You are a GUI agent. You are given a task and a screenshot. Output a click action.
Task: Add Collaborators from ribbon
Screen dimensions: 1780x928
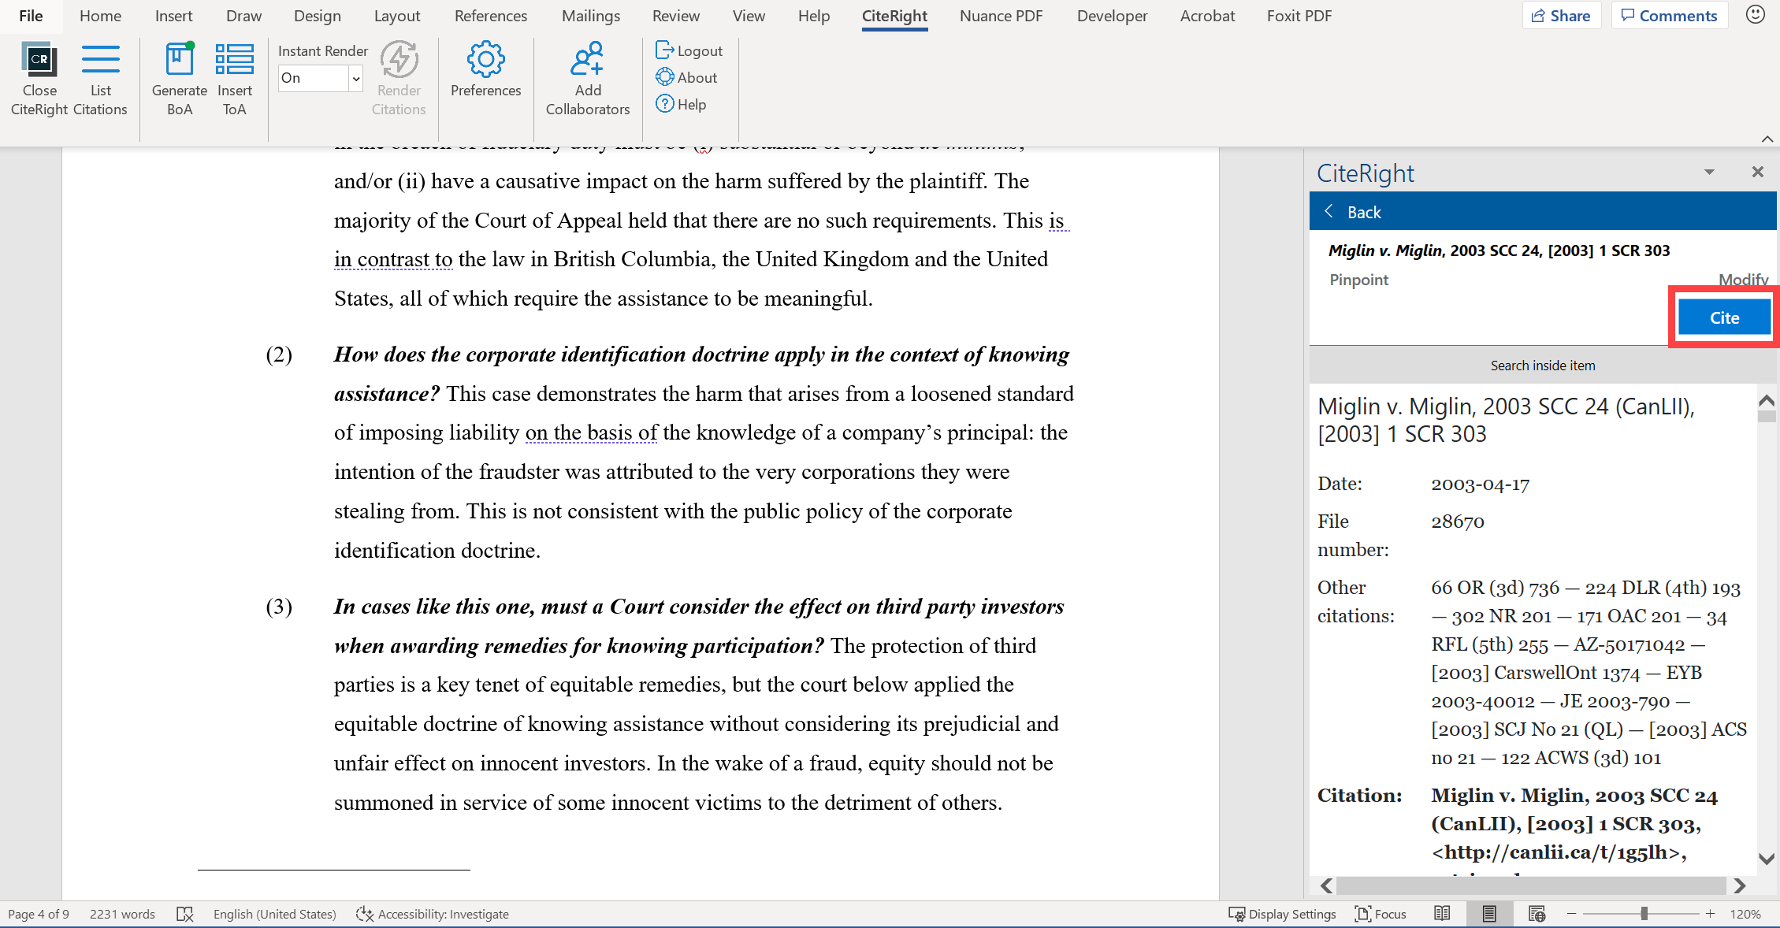point(588,79)
